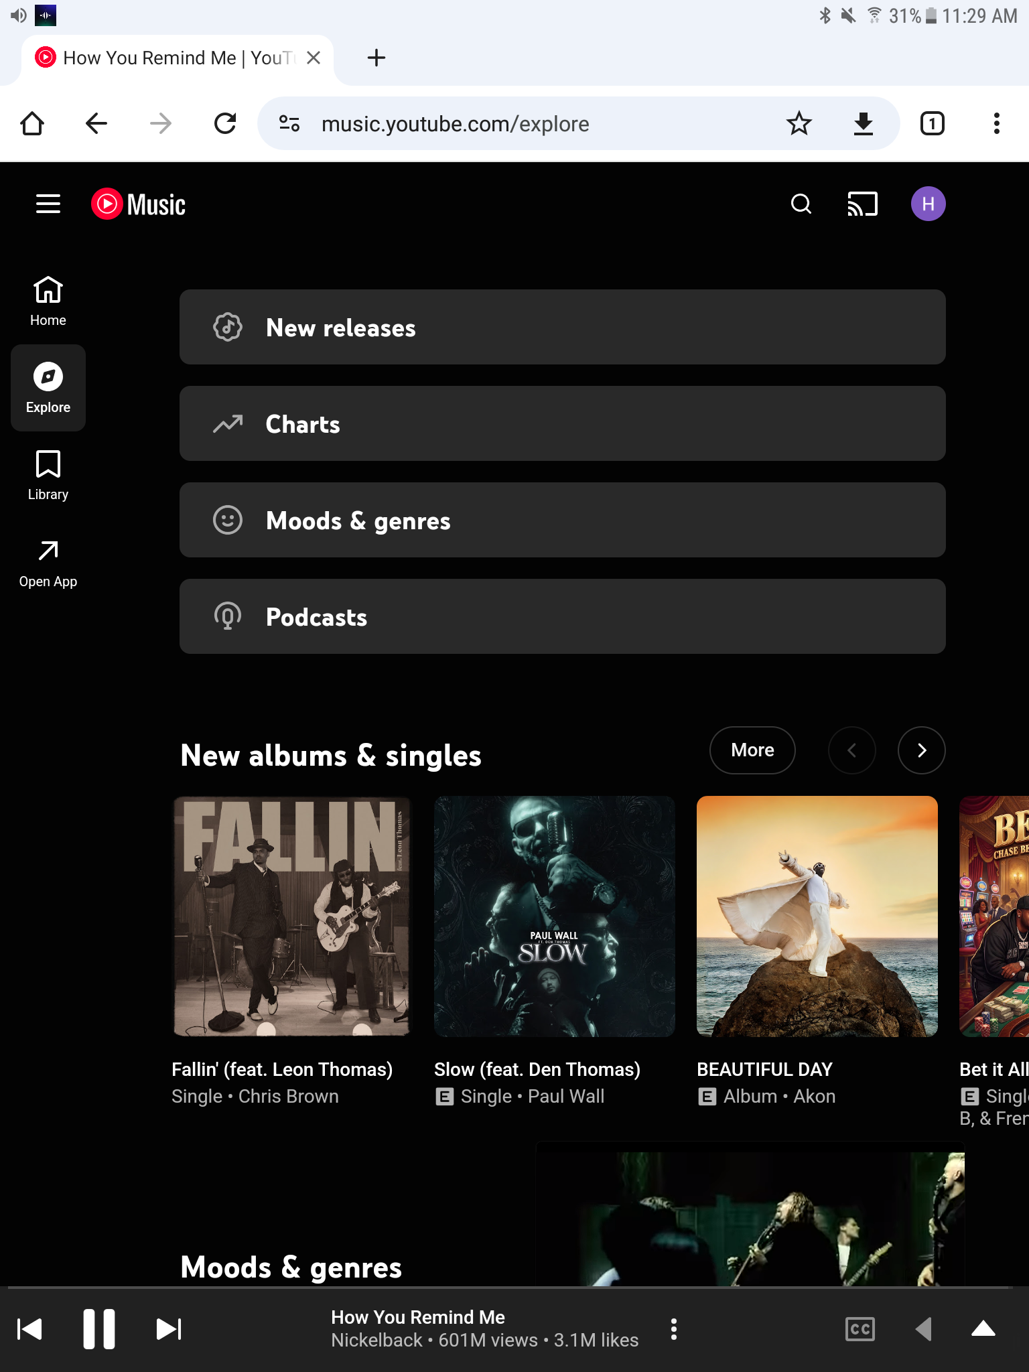Open Paul Wall Slow cover thumbnail
Image resolution: width=1029 pixels, height=1372 pixels.
pos(555,916)
